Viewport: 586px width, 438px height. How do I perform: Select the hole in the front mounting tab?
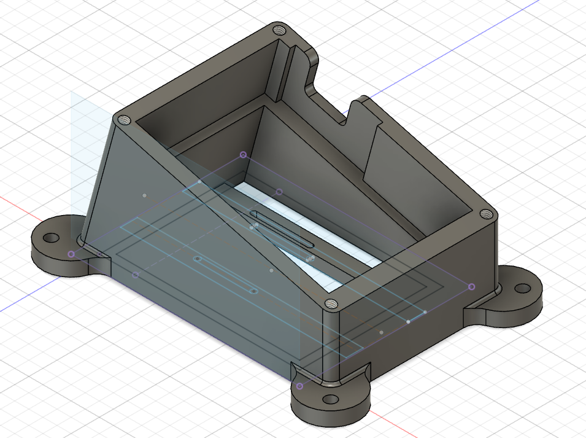point(330,399)
